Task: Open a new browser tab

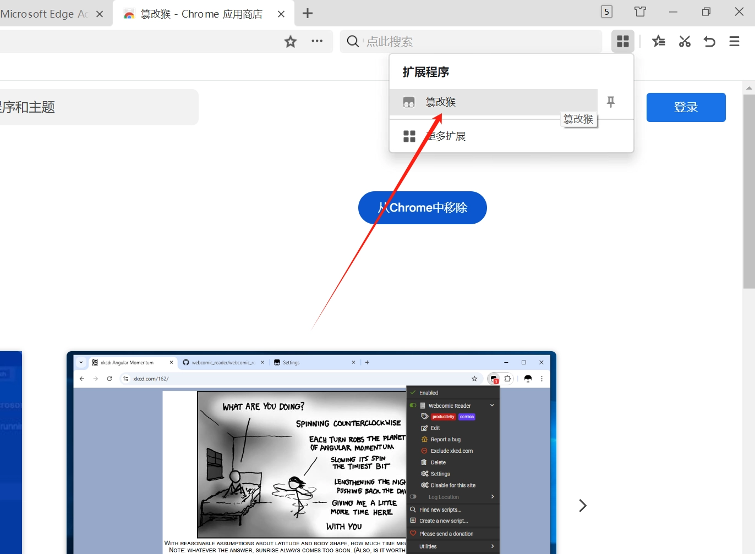Action: click(308, 13)
